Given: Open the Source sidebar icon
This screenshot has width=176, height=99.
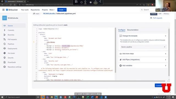Looking at the screenshot, I should click(4, 26).
